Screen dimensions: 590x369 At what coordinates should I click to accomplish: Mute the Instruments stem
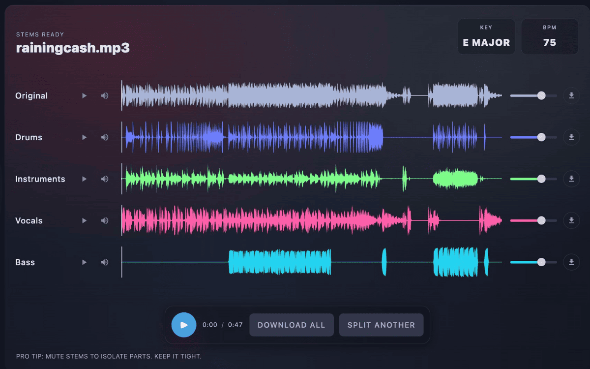(104, 179)
